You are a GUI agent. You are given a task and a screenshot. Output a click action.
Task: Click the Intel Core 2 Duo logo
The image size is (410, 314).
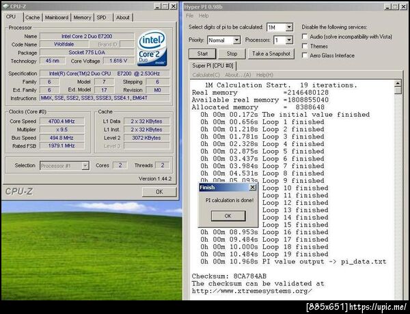coord(152,48)
